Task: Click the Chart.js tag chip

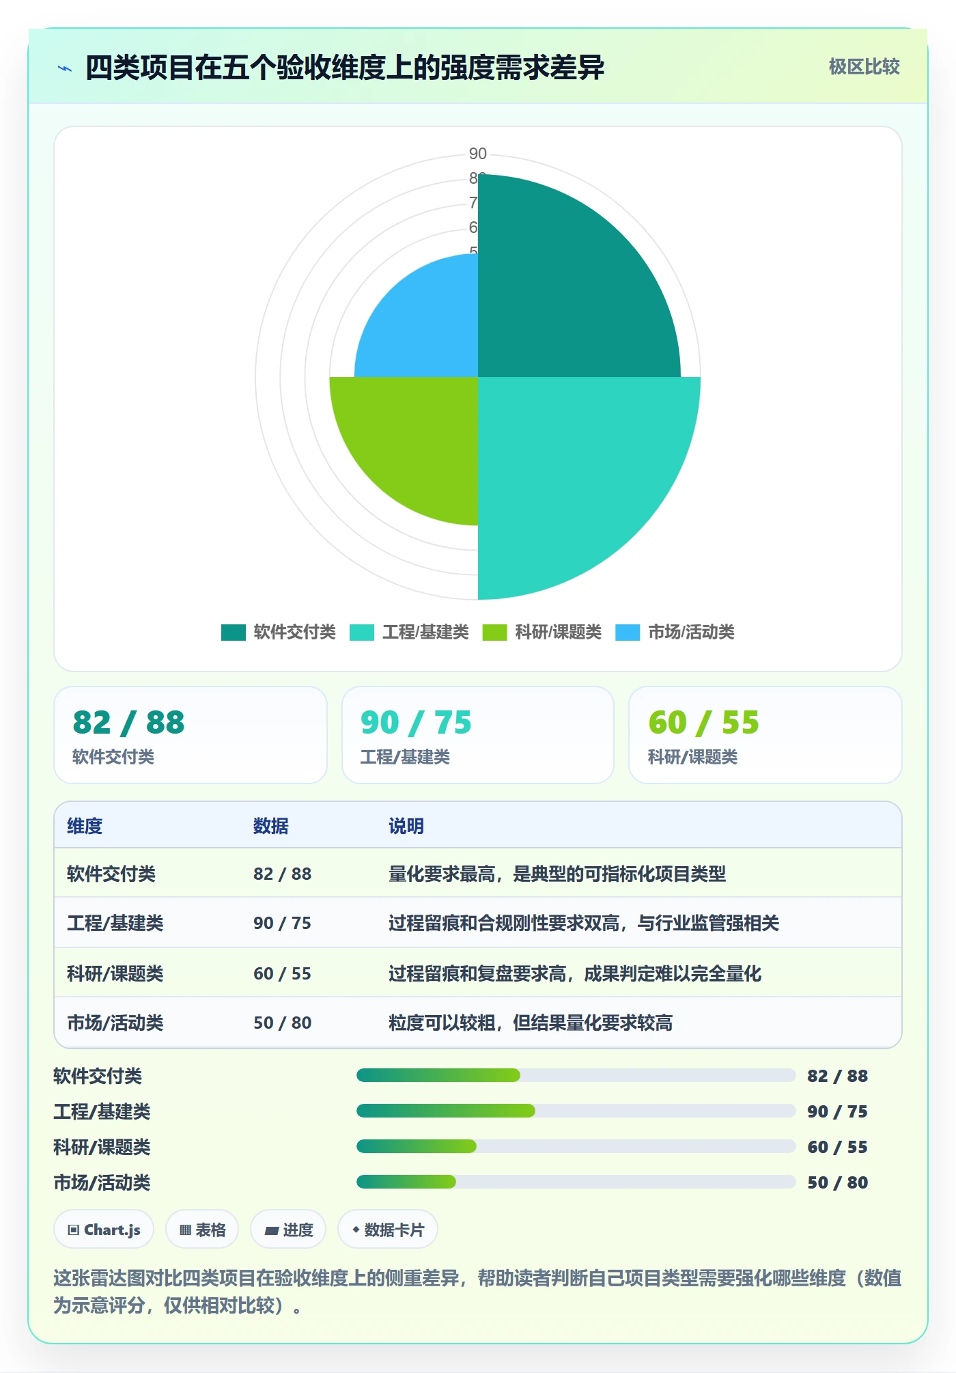Action: [x=104, y=1230]
